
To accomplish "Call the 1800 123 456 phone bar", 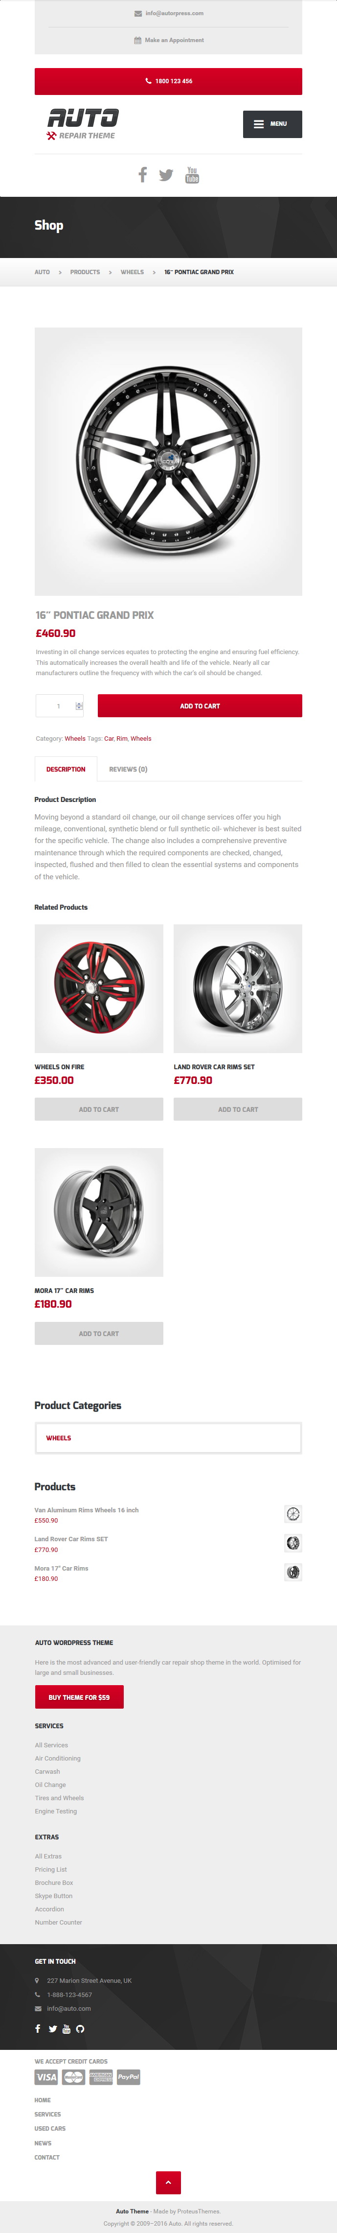I will [x=168, y=81].
